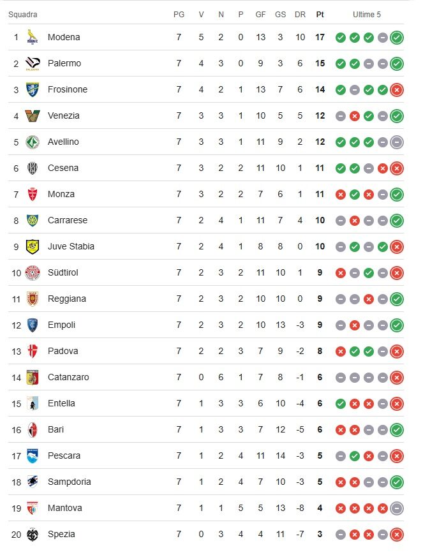Click the Sampdoria club logo
430x555 pixels.
point(33,482)
